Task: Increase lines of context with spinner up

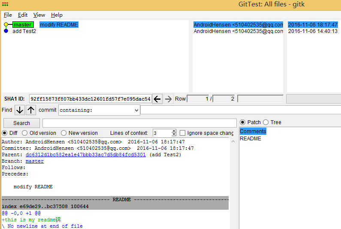Action: (x=174, y=131)
